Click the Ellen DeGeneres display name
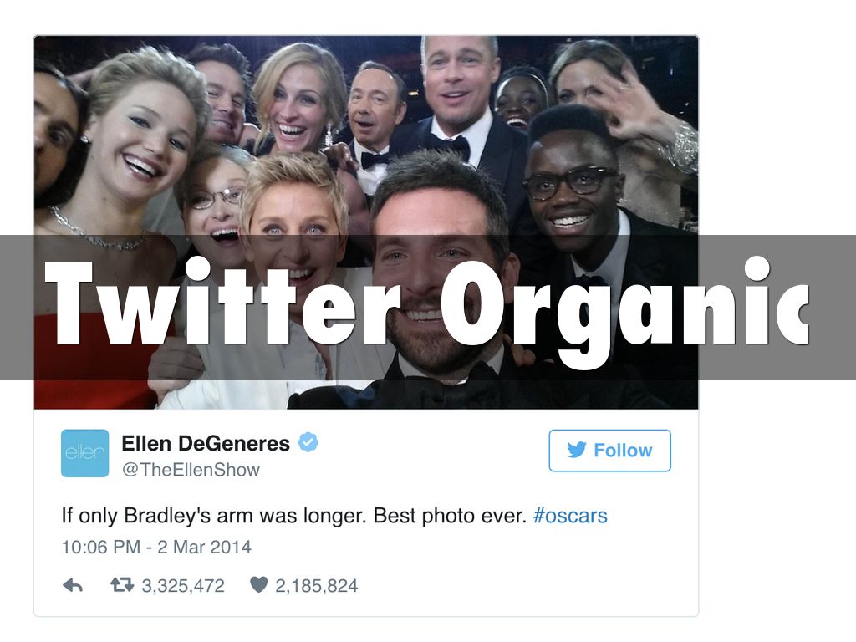 pos(206,443)
